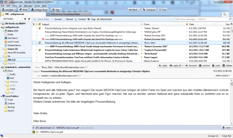Image resolution: width=233 pixels, height=138 pixels.
Task: Open the Junk E-mail folder
Action: click(x=13, y=42)
